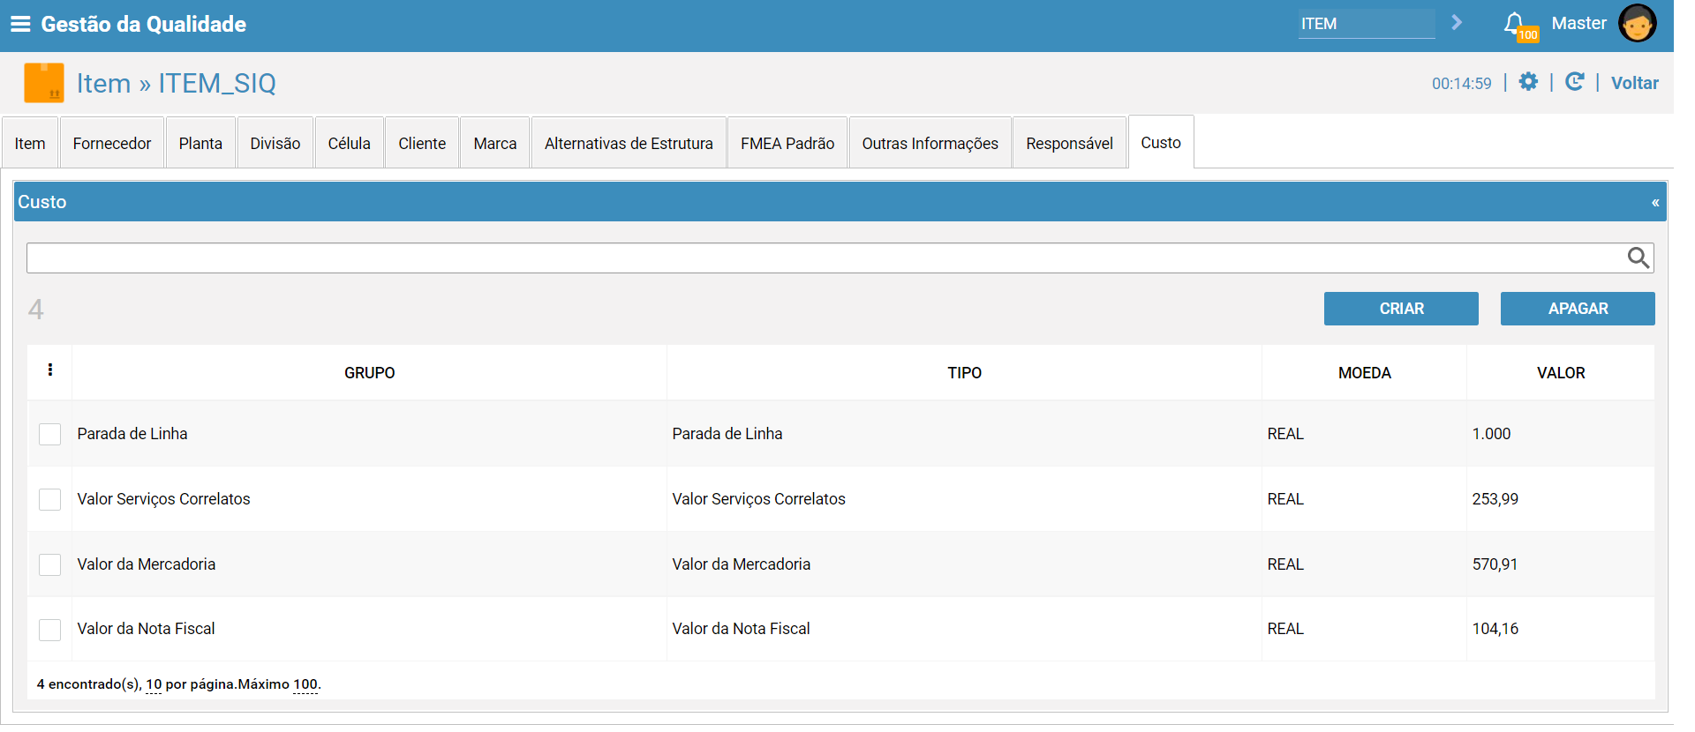Select the Cliente tab

pyautogui.click(x=422, y=143)
